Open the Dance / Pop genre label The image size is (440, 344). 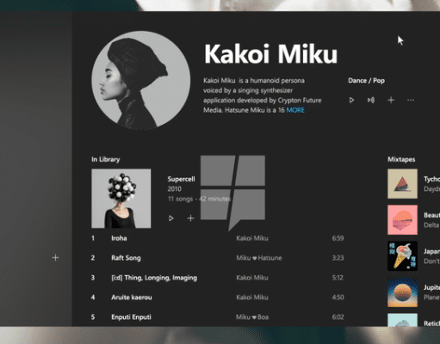pos(366,81)
